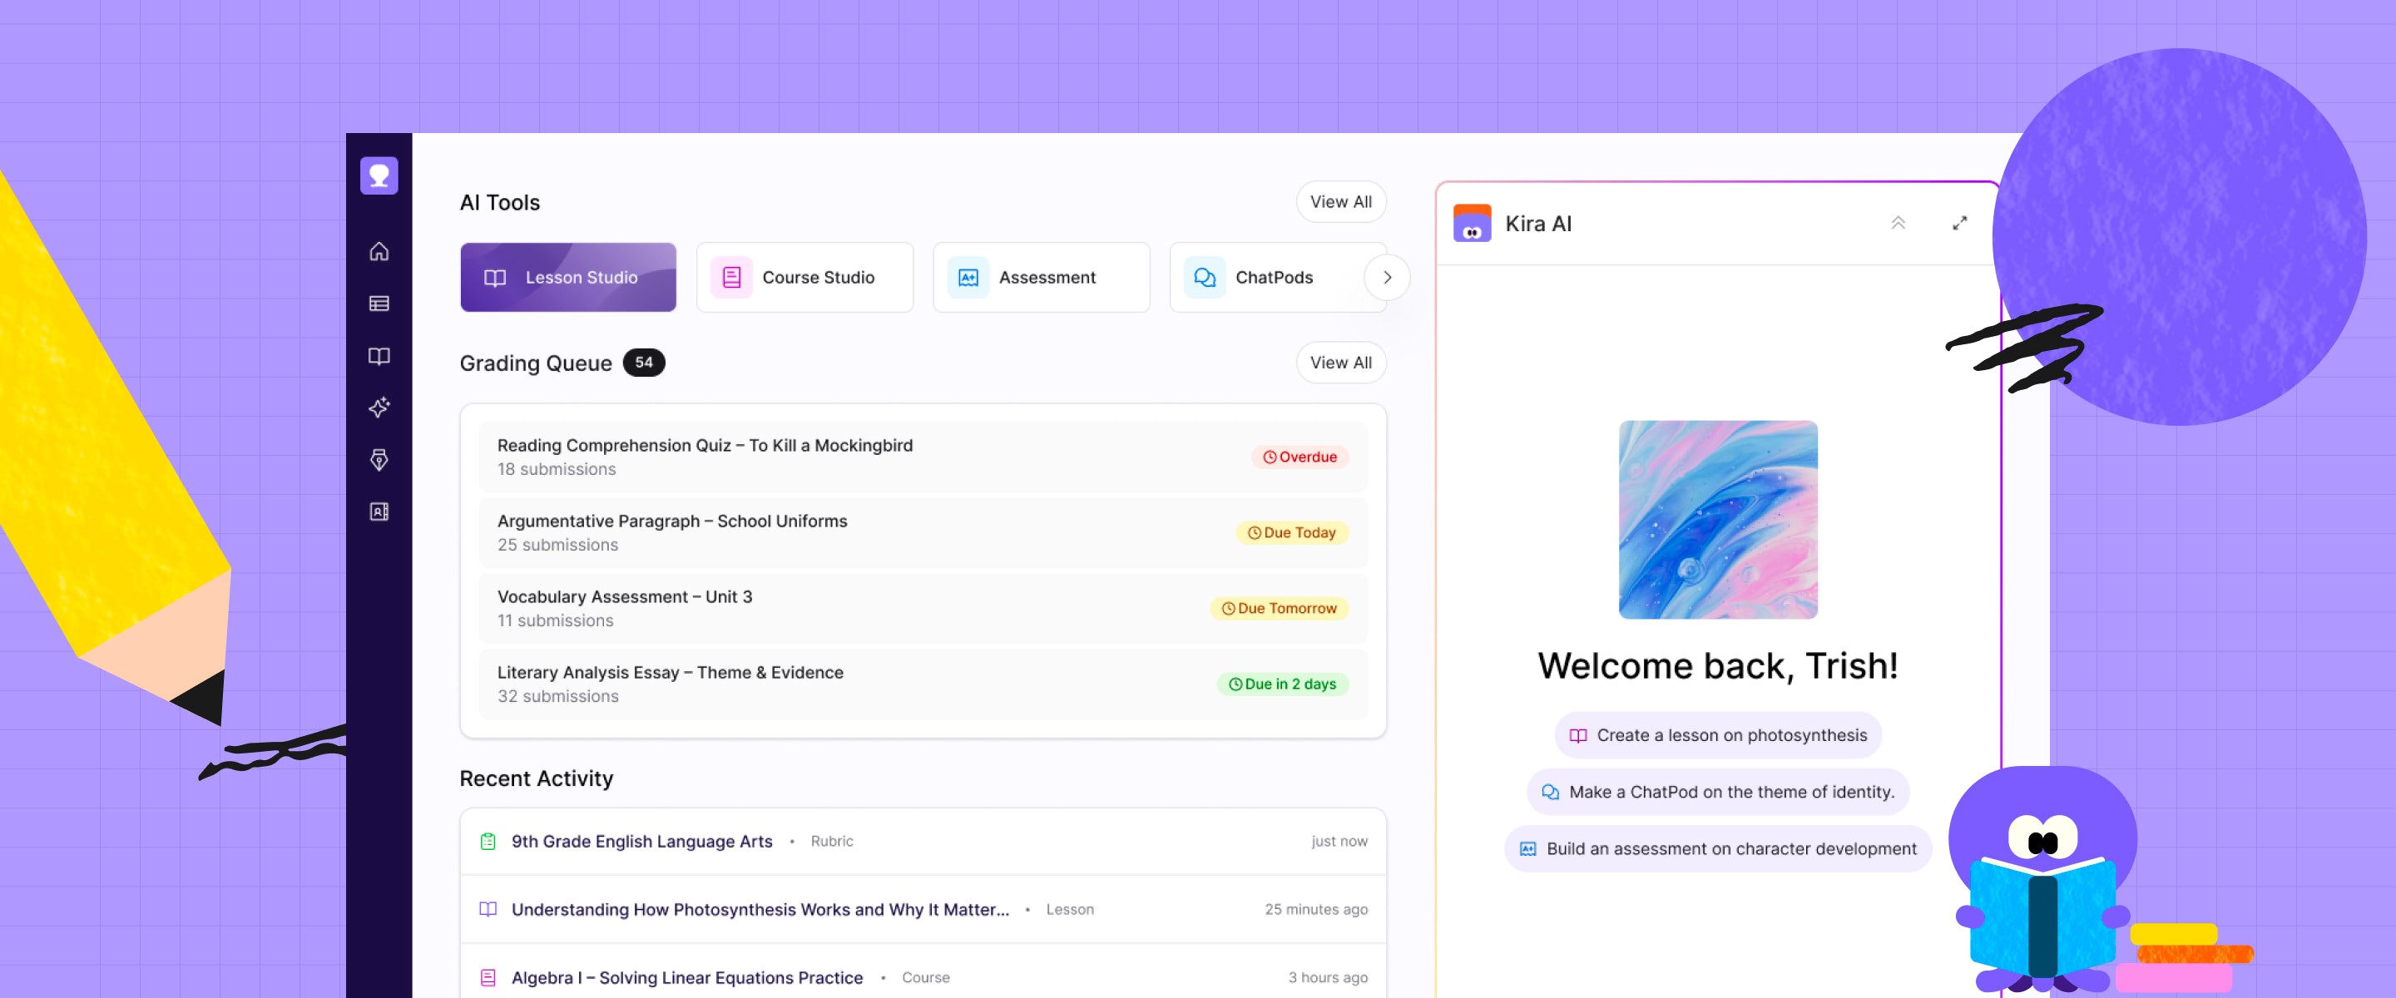This screenshot has height=998, width=2396.
Task: Choose 'Create a lesson on photosynthesis' suggestion
Action: coord(1717,735)
